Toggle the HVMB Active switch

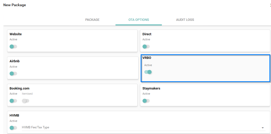click(13, 128)
